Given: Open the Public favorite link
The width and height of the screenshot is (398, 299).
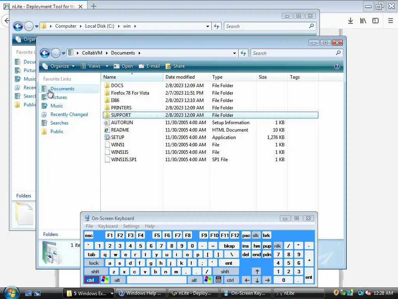Looking at the screenshot, I should tap(57, 132).
